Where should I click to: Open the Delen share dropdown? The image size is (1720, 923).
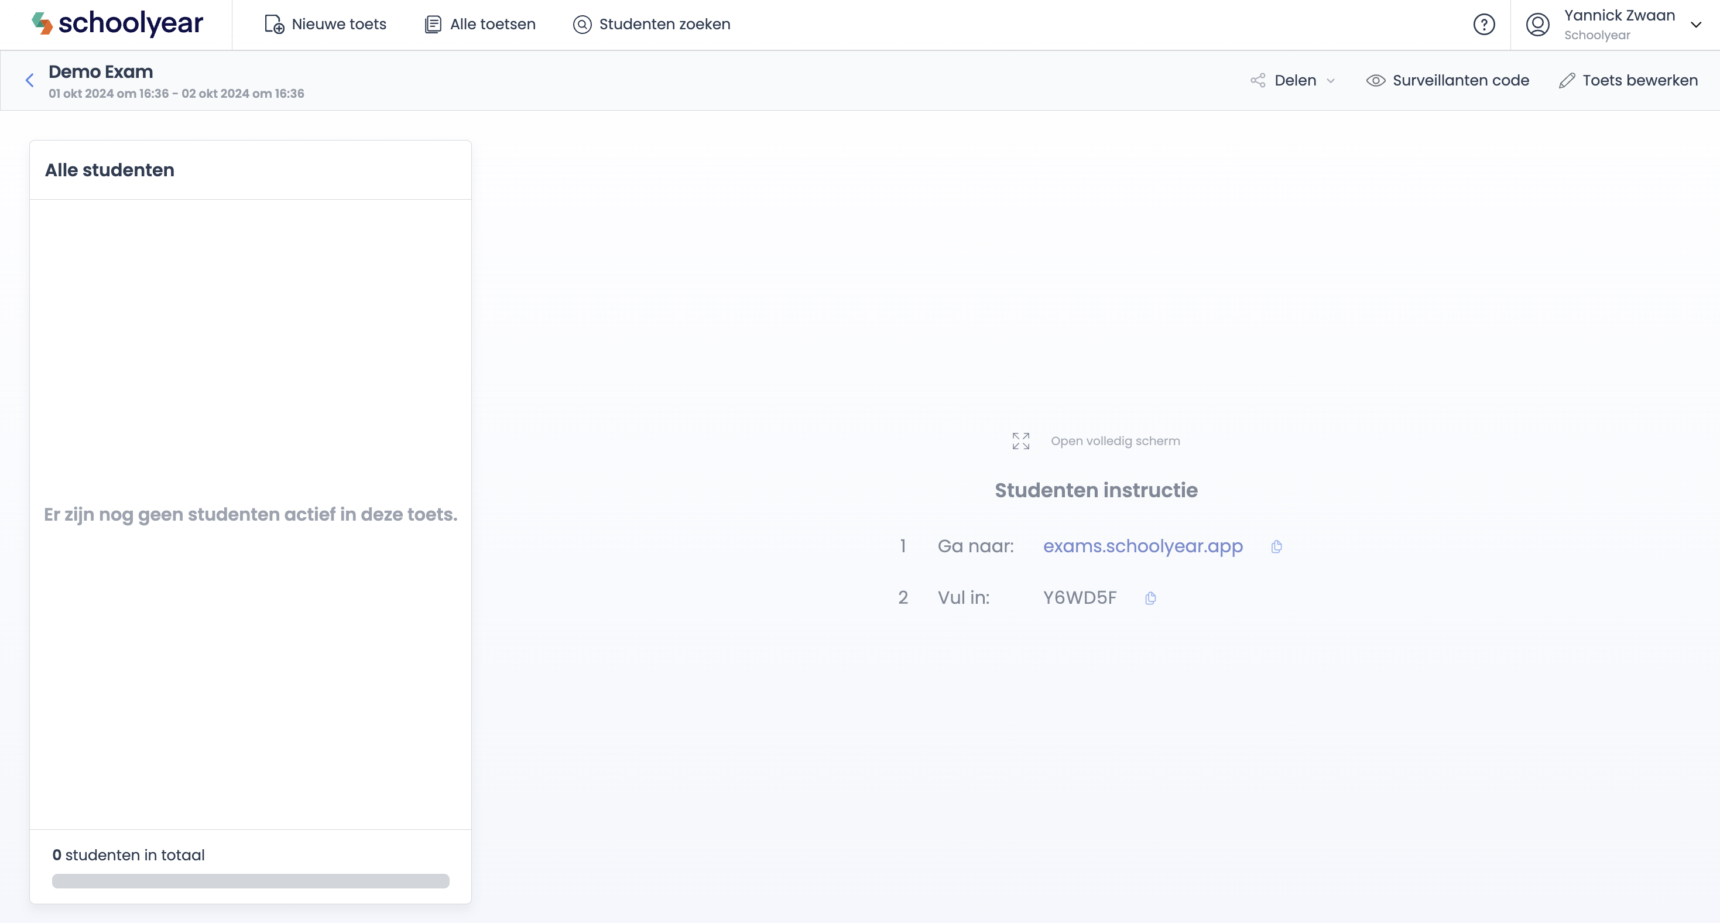(1293, 80)
